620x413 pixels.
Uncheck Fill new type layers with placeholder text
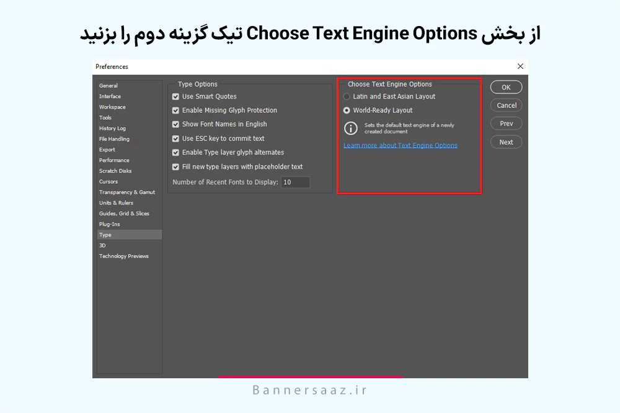tap(175, 167)
